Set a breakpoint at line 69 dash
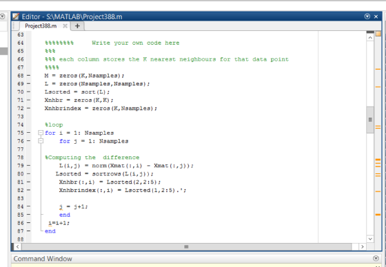Image resolution: width=386 pixels, height=267 pixels. (x=28, y=84)
